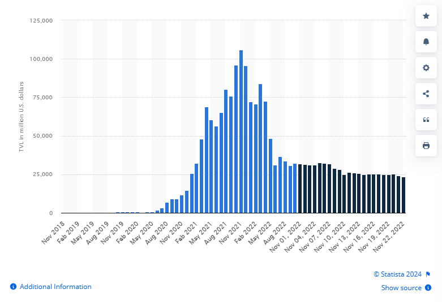Click the Nov 10, 2022 x-axis label
The width and height of the screenshot is (442, 302).
coord(329,237)
